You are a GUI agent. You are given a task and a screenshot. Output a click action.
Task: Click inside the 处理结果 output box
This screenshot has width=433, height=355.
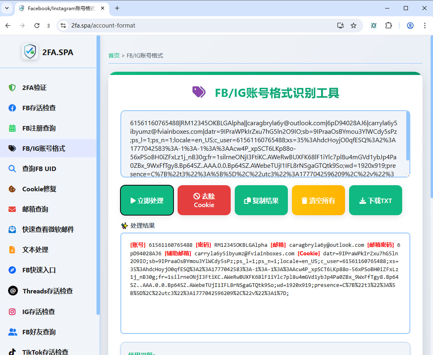265,283
